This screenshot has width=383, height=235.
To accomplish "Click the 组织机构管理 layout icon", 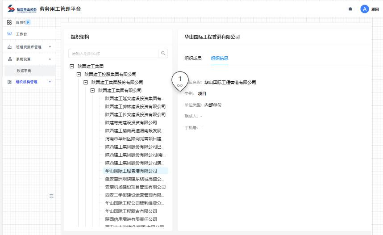I will [9, 82].
